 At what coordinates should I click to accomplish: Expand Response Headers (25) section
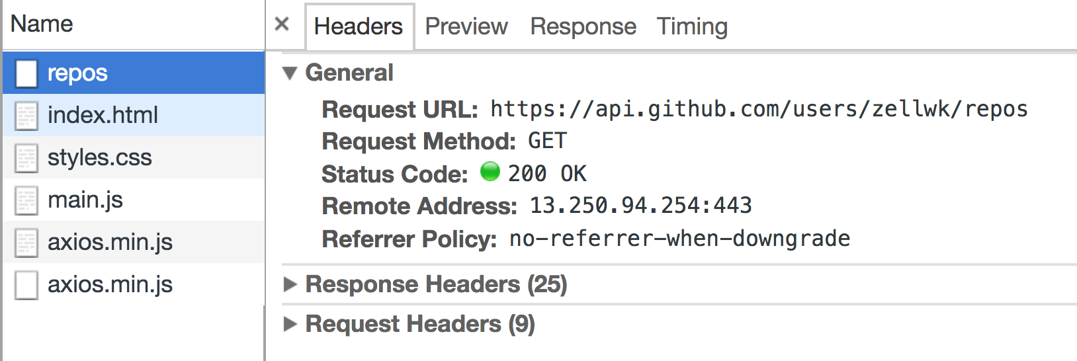click(x=290, y=284)
